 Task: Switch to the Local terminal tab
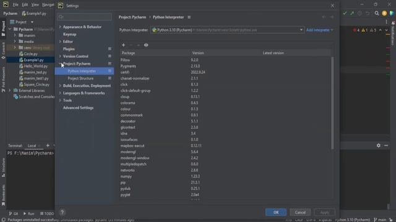[32, 146]
